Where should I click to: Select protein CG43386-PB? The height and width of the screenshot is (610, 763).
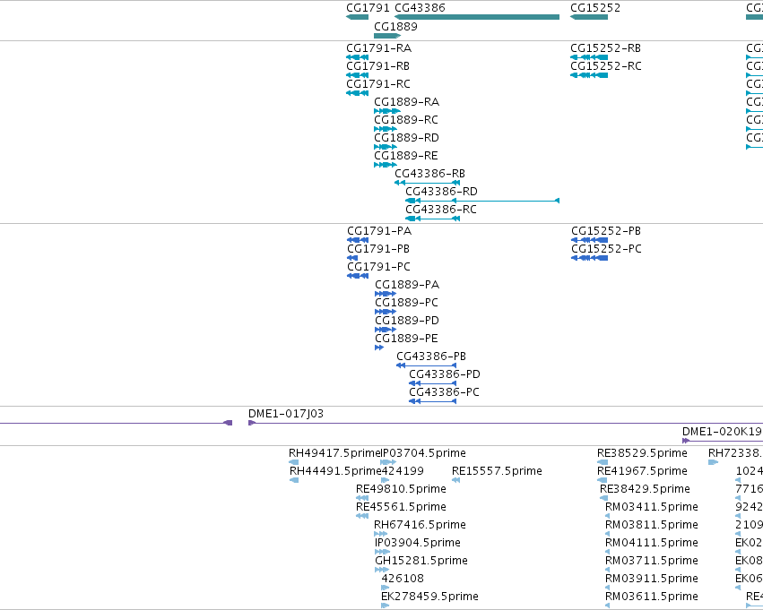(431, 357)
